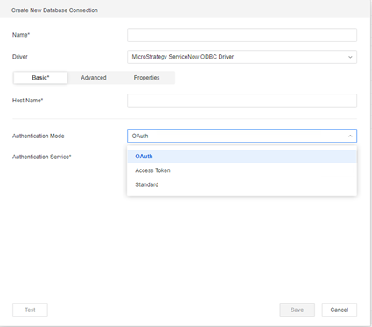The height and width of the screenshot is (327, 372).
Task: Collapse the Authentication Mode dropdown
Action: (242, 136)
